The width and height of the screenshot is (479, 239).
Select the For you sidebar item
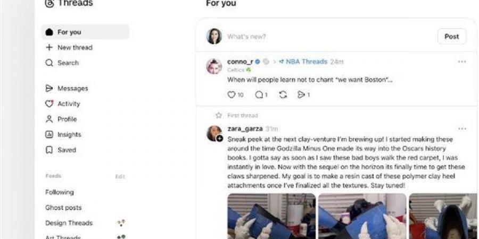tap(85, 32)
